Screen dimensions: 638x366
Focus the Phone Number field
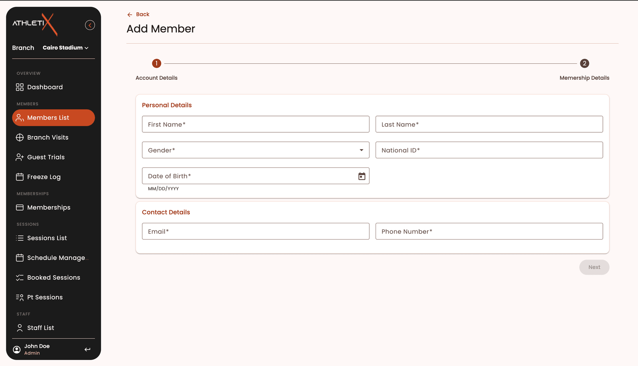point(489,231)
